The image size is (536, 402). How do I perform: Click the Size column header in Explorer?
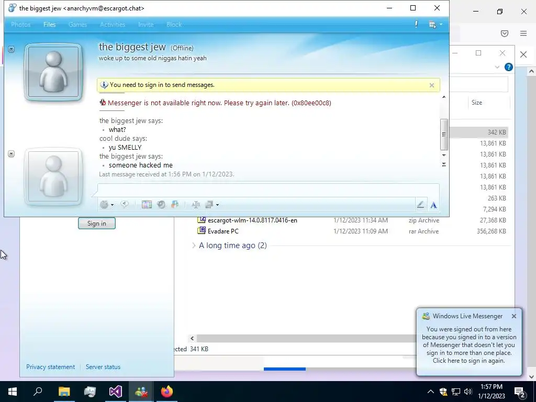(x=477, y=103)
